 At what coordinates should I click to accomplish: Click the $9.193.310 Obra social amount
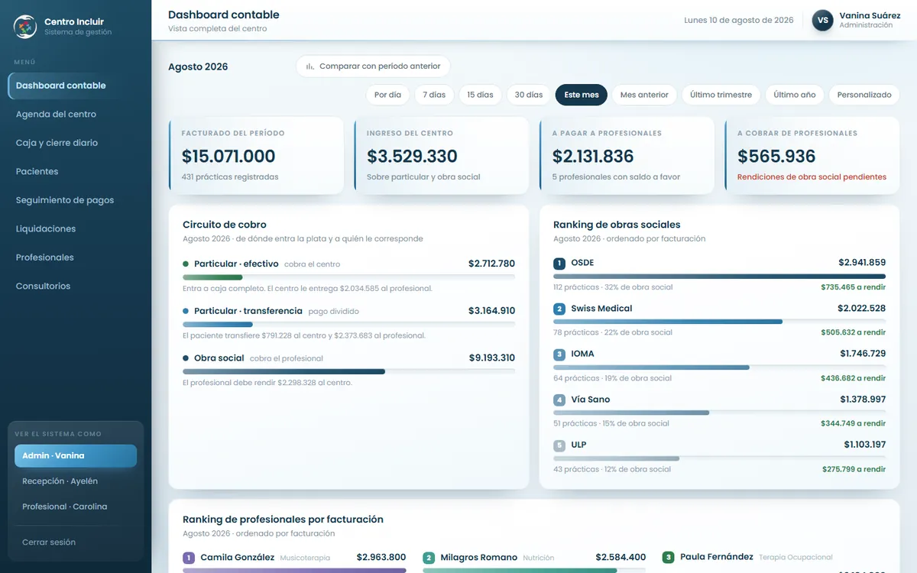492,358
